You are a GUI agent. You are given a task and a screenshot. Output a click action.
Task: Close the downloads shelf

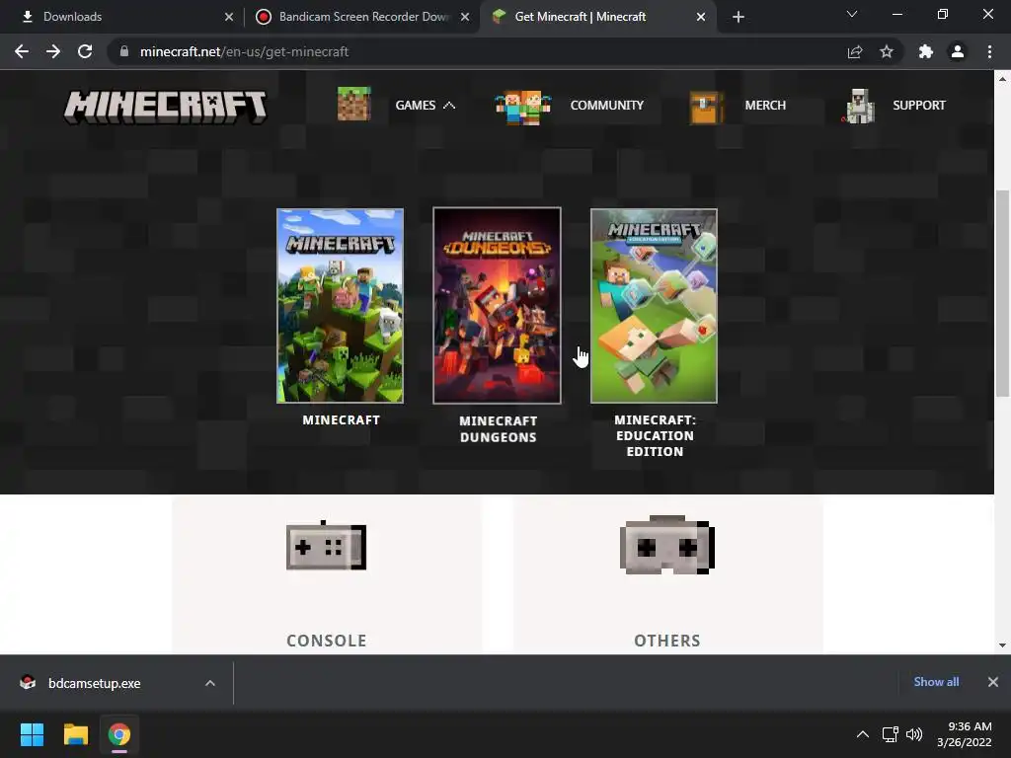pyautogui.click(x=993, y=682)
